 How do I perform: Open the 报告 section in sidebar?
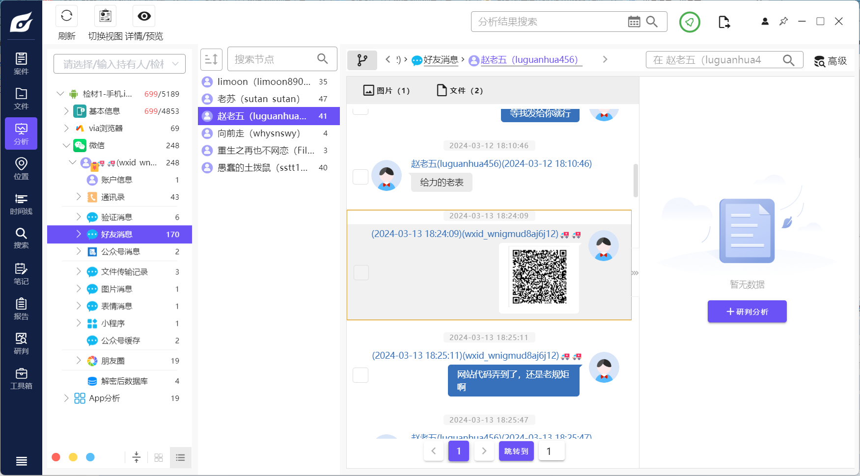pos(21,309)
